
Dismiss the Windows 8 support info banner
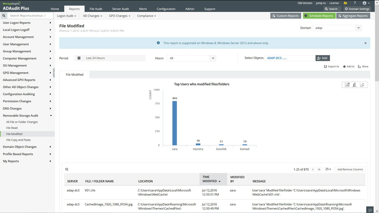point(365,43)
